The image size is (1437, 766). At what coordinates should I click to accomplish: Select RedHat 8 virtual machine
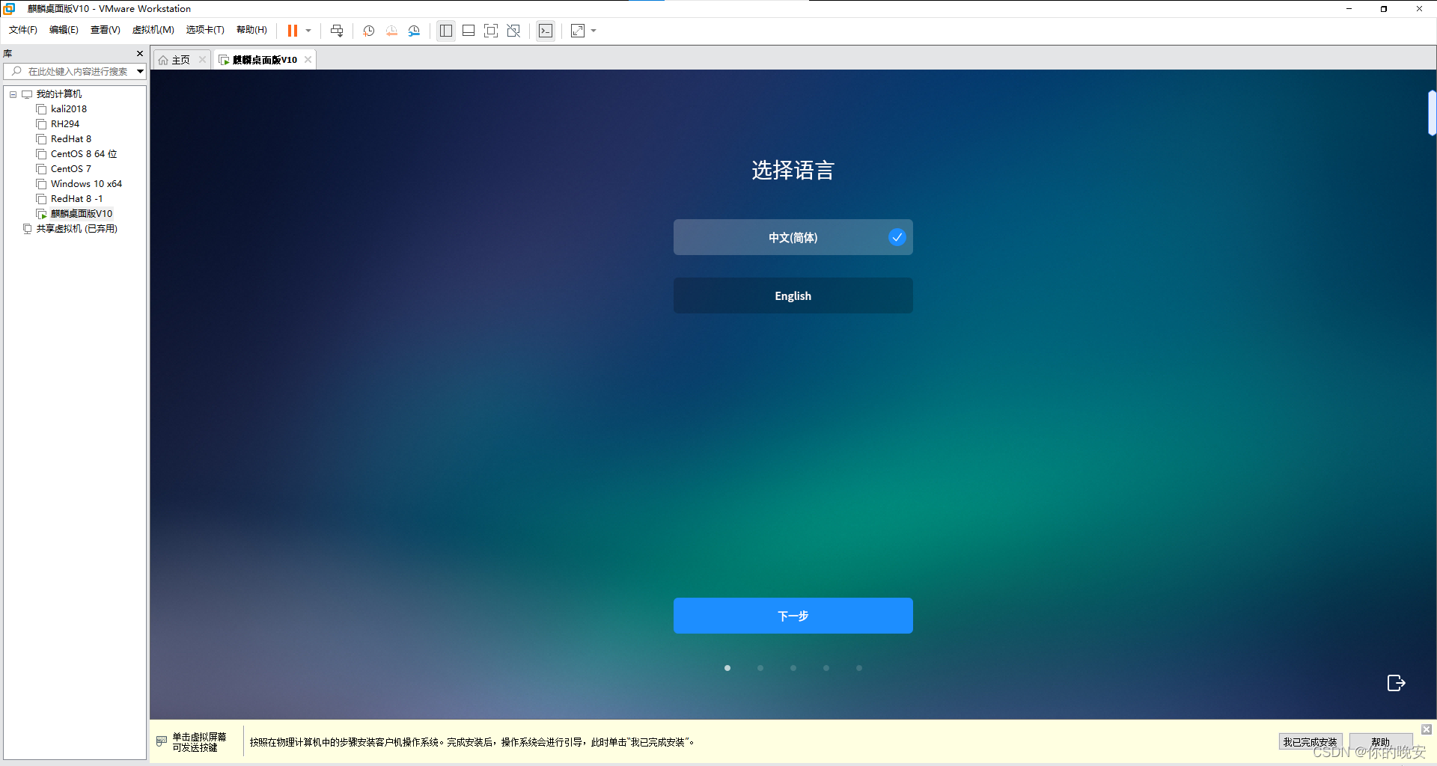point(71,139)
